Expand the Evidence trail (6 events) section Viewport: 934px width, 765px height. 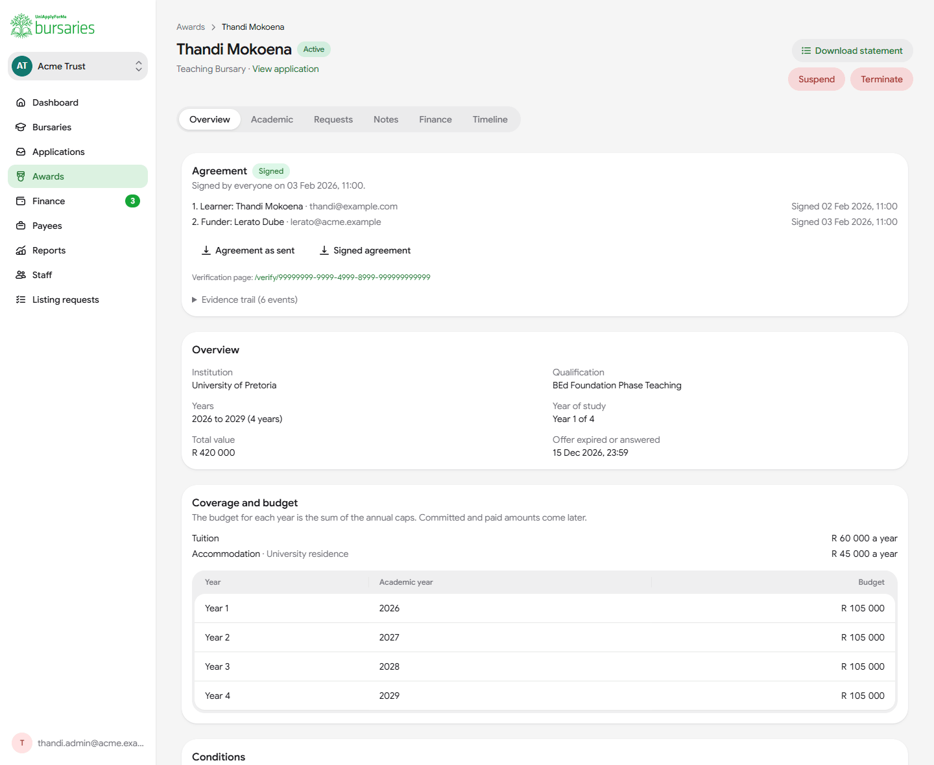tap(245, 300)
